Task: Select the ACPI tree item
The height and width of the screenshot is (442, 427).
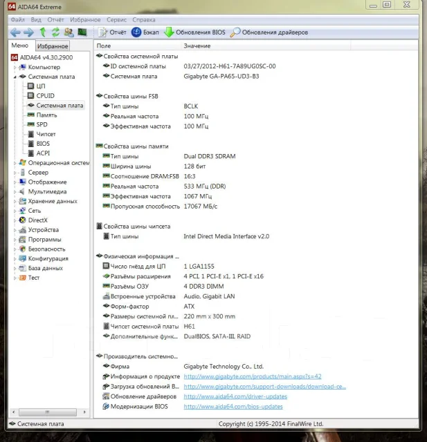Action: point(43,153)
